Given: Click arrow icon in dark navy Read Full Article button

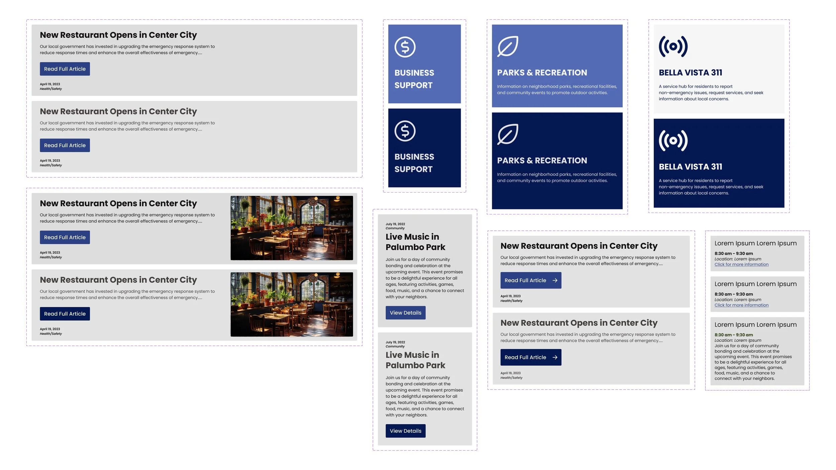Looking at the screenshot, I should [x=555, y=357].
